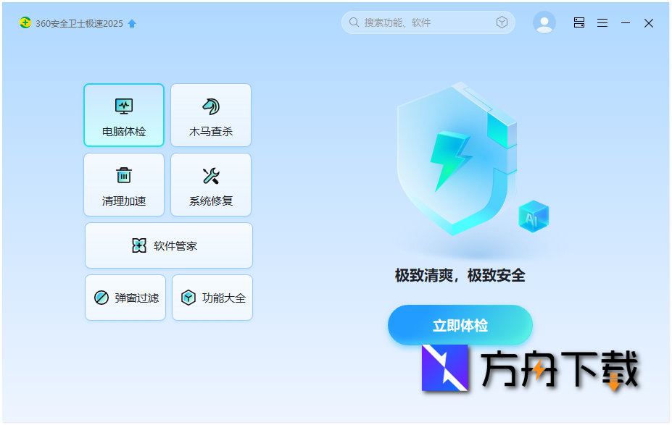The image size is (672, 425).
Task: Click the cube icon inside the search bar
Action: (x=501, y=22)
